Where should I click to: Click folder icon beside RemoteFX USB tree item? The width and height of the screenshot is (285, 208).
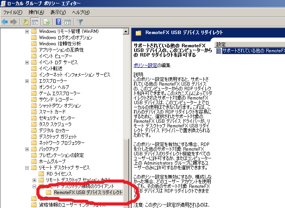[49, 193]
